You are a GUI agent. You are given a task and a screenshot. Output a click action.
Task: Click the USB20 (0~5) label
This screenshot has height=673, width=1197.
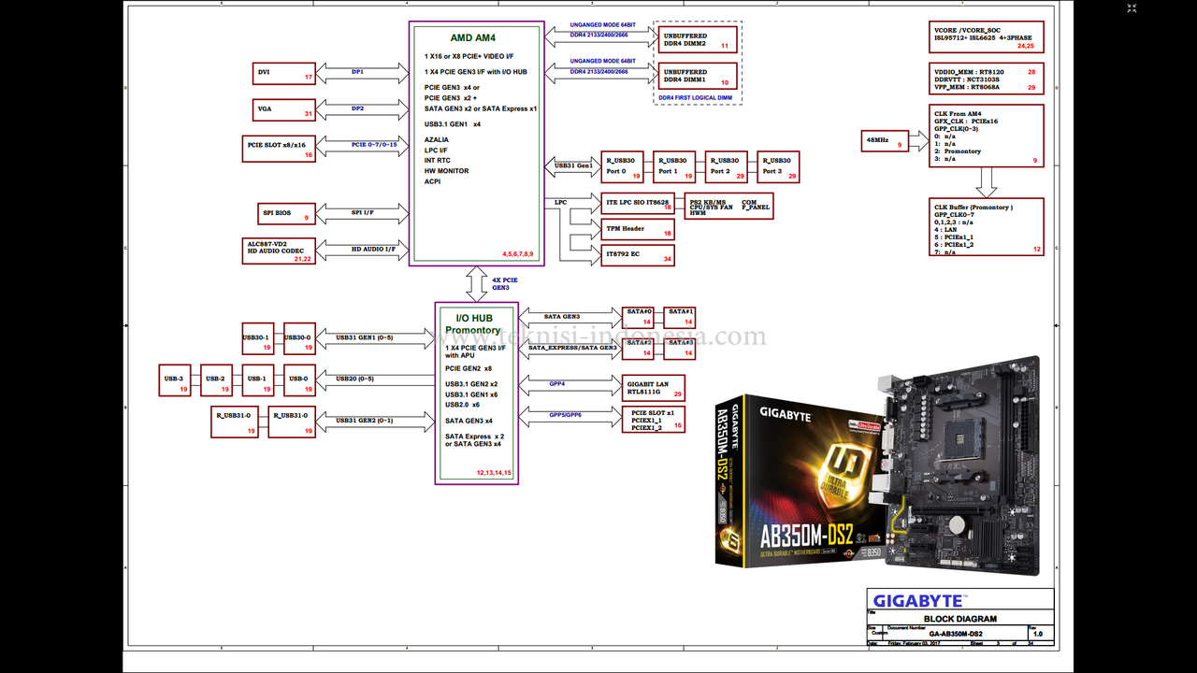tap(354, 379)
